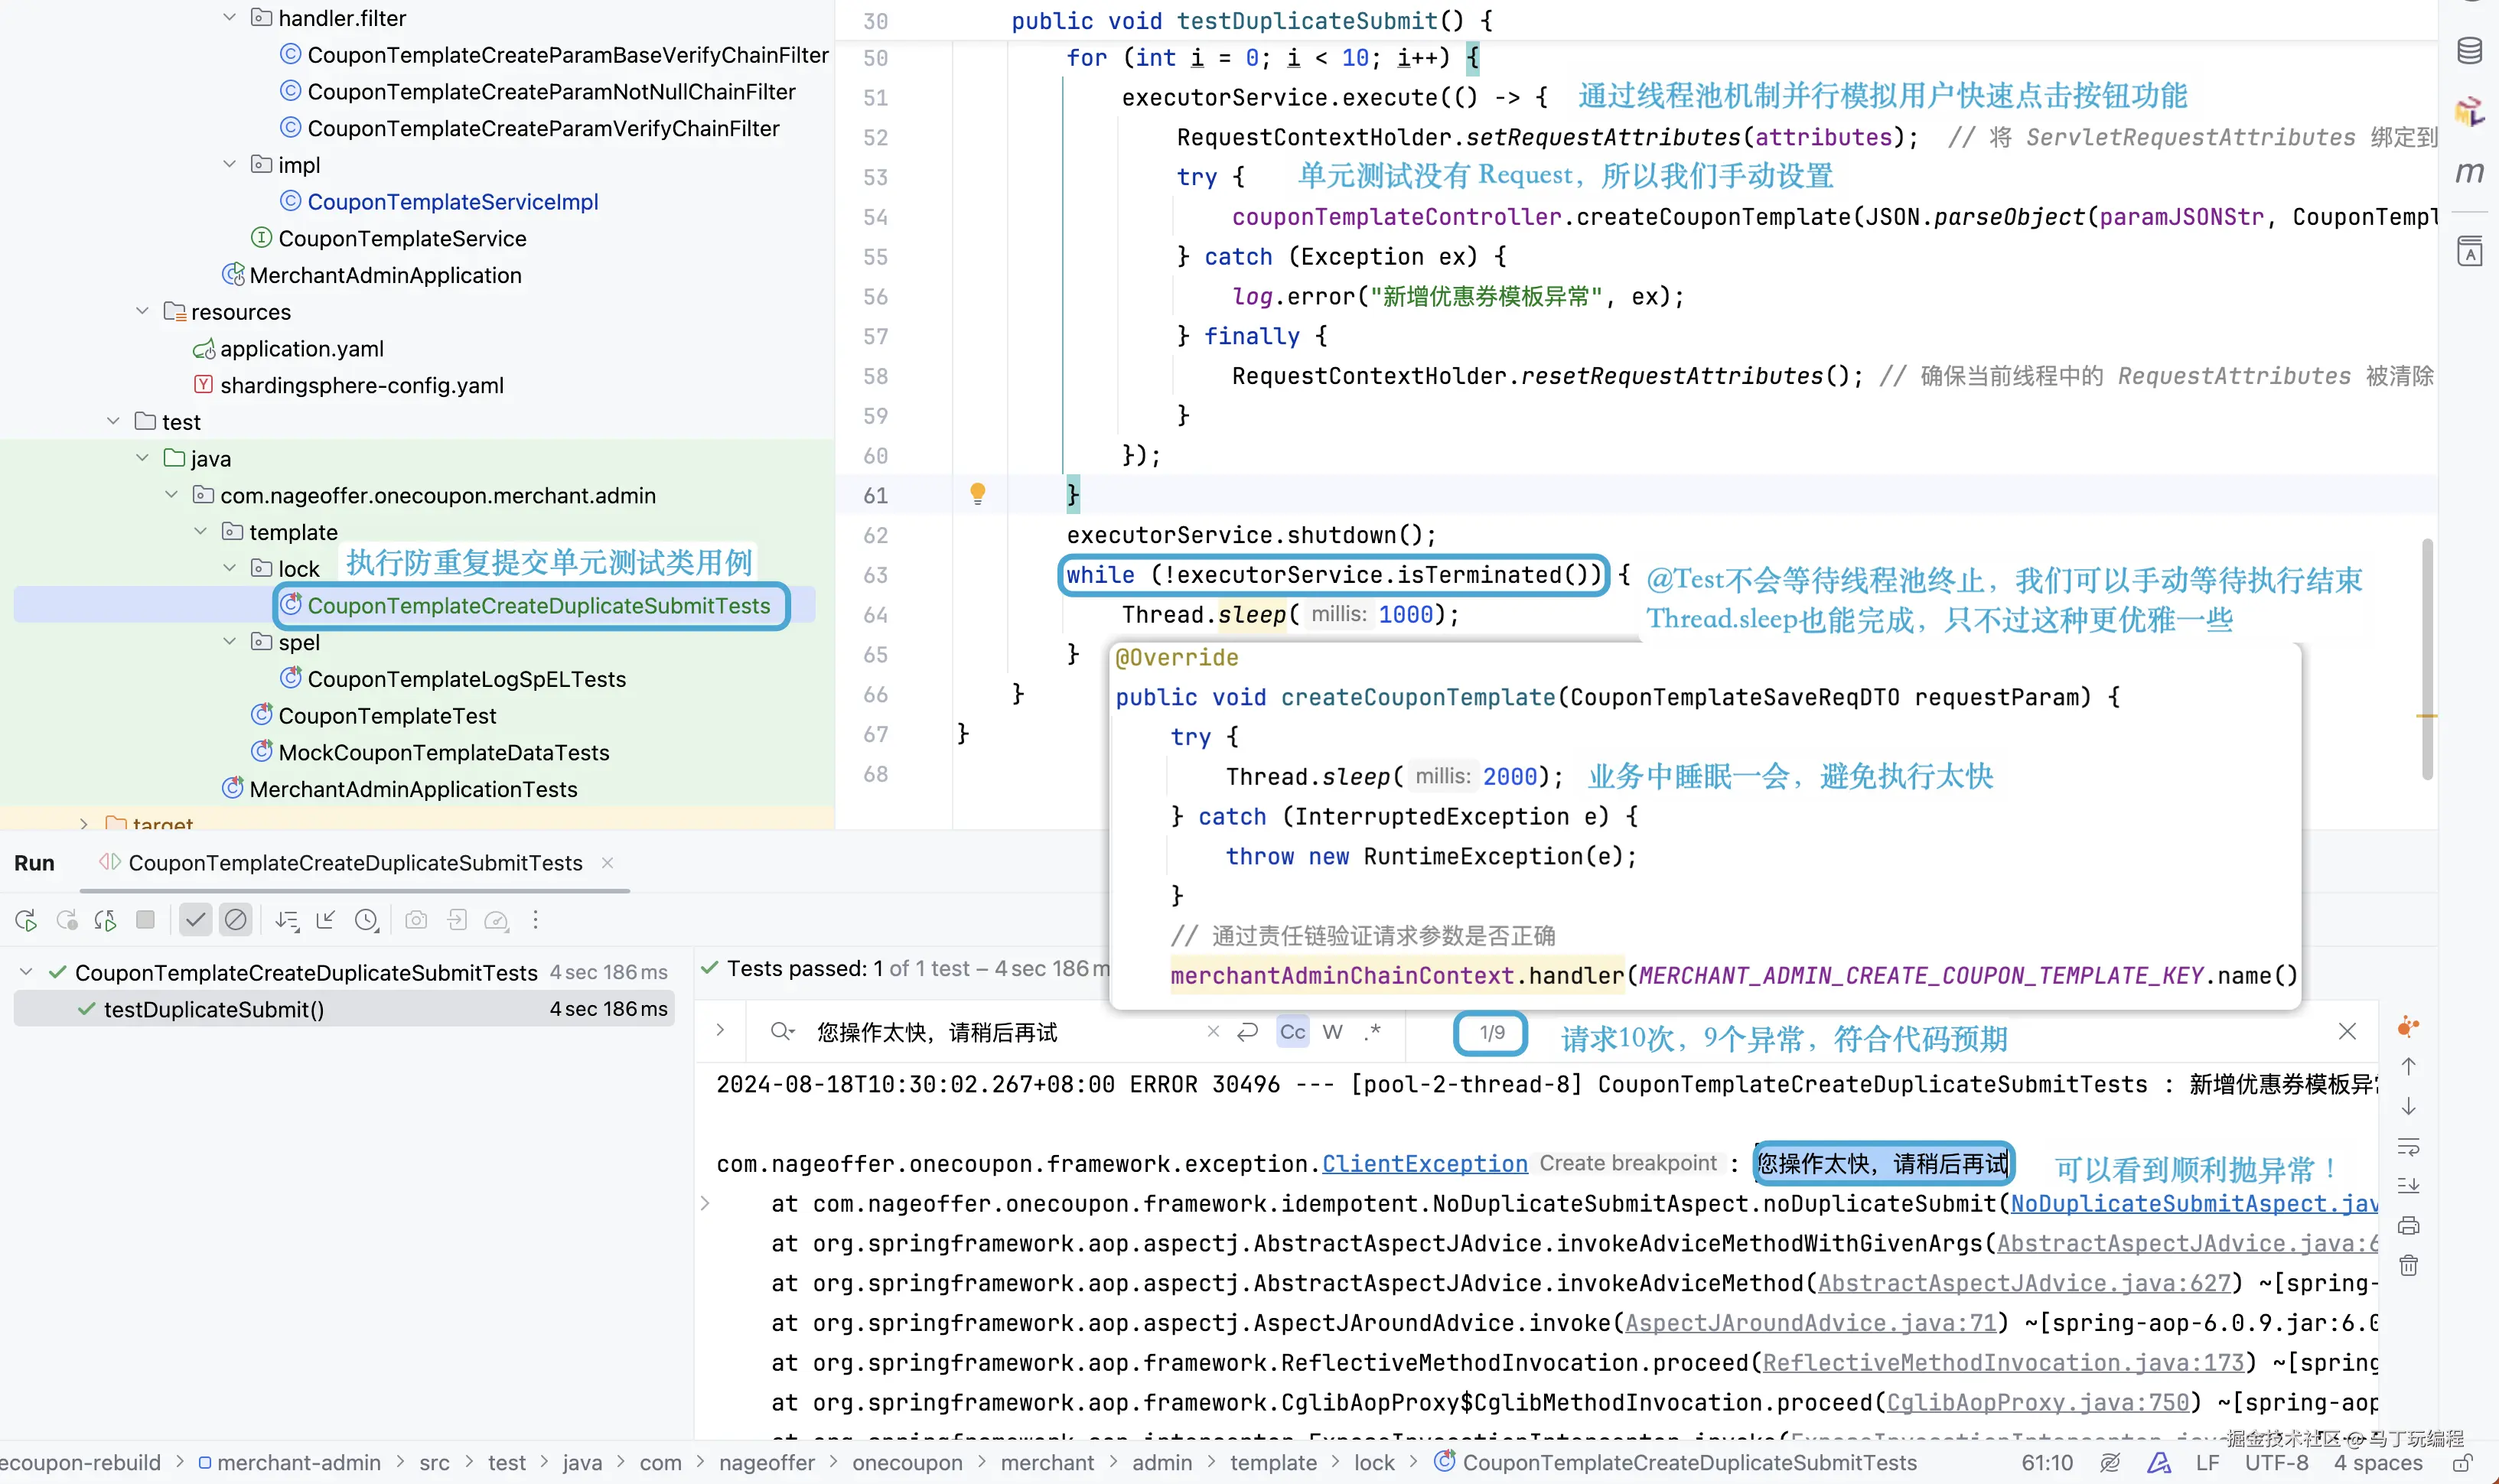Click the console search input field
Screen dimensions: 2499x1484
[x=1000, y=1032]
